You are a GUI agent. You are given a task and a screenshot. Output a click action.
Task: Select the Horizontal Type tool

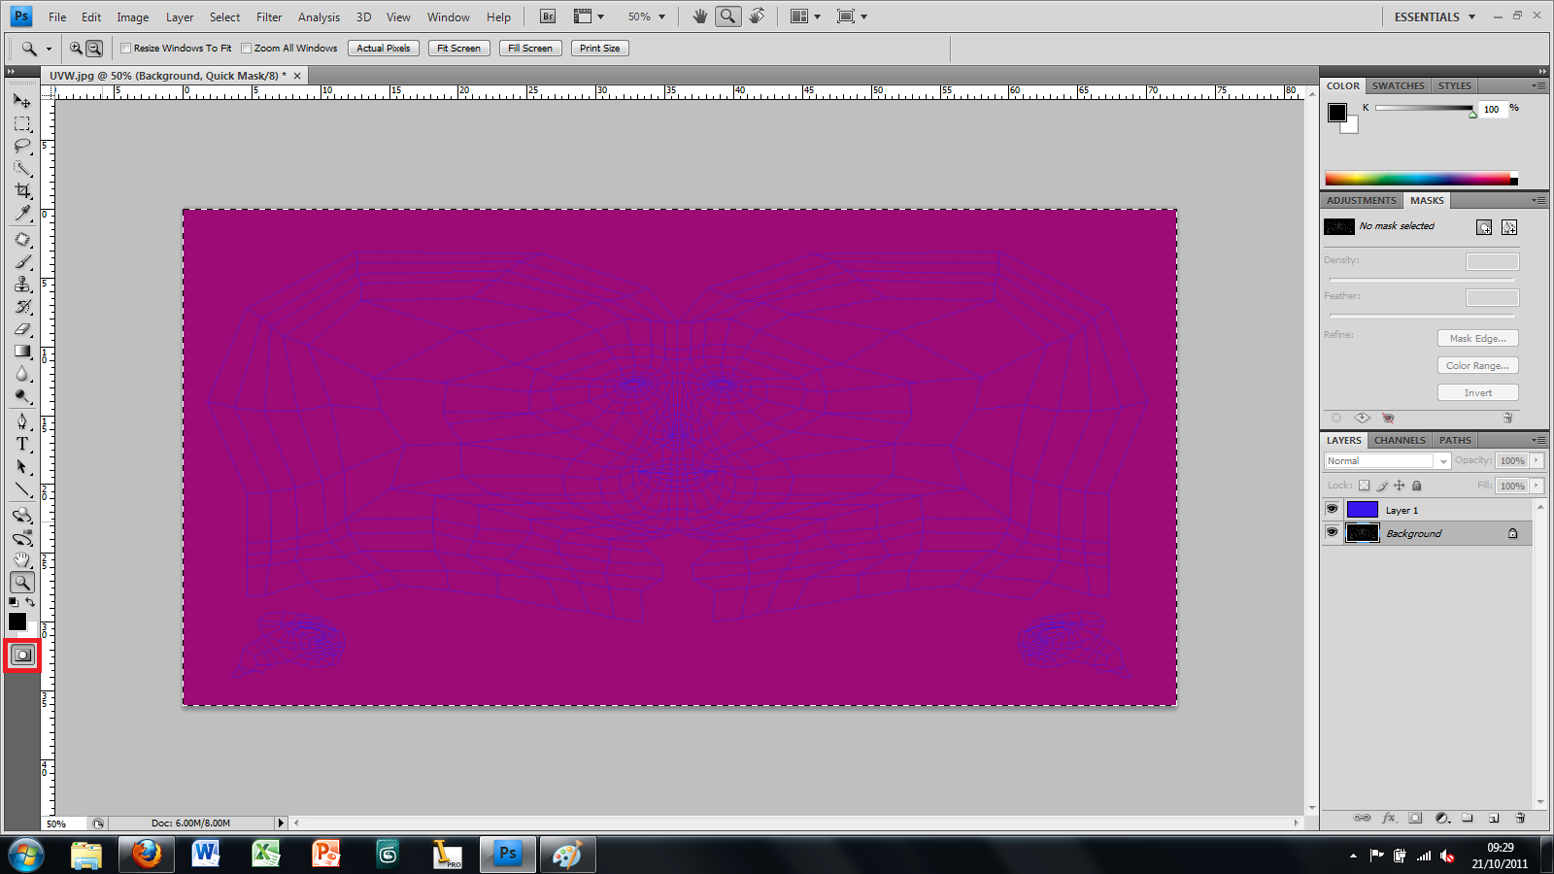click(x=21, y=445)
